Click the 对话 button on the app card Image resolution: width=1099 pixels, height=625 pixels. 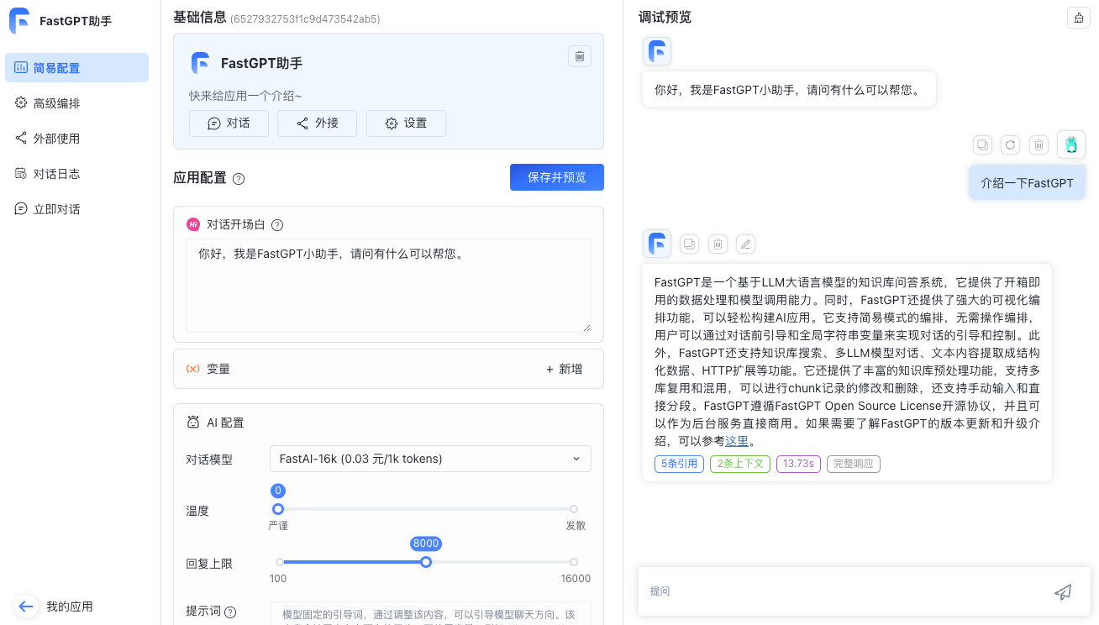(229, 123)
